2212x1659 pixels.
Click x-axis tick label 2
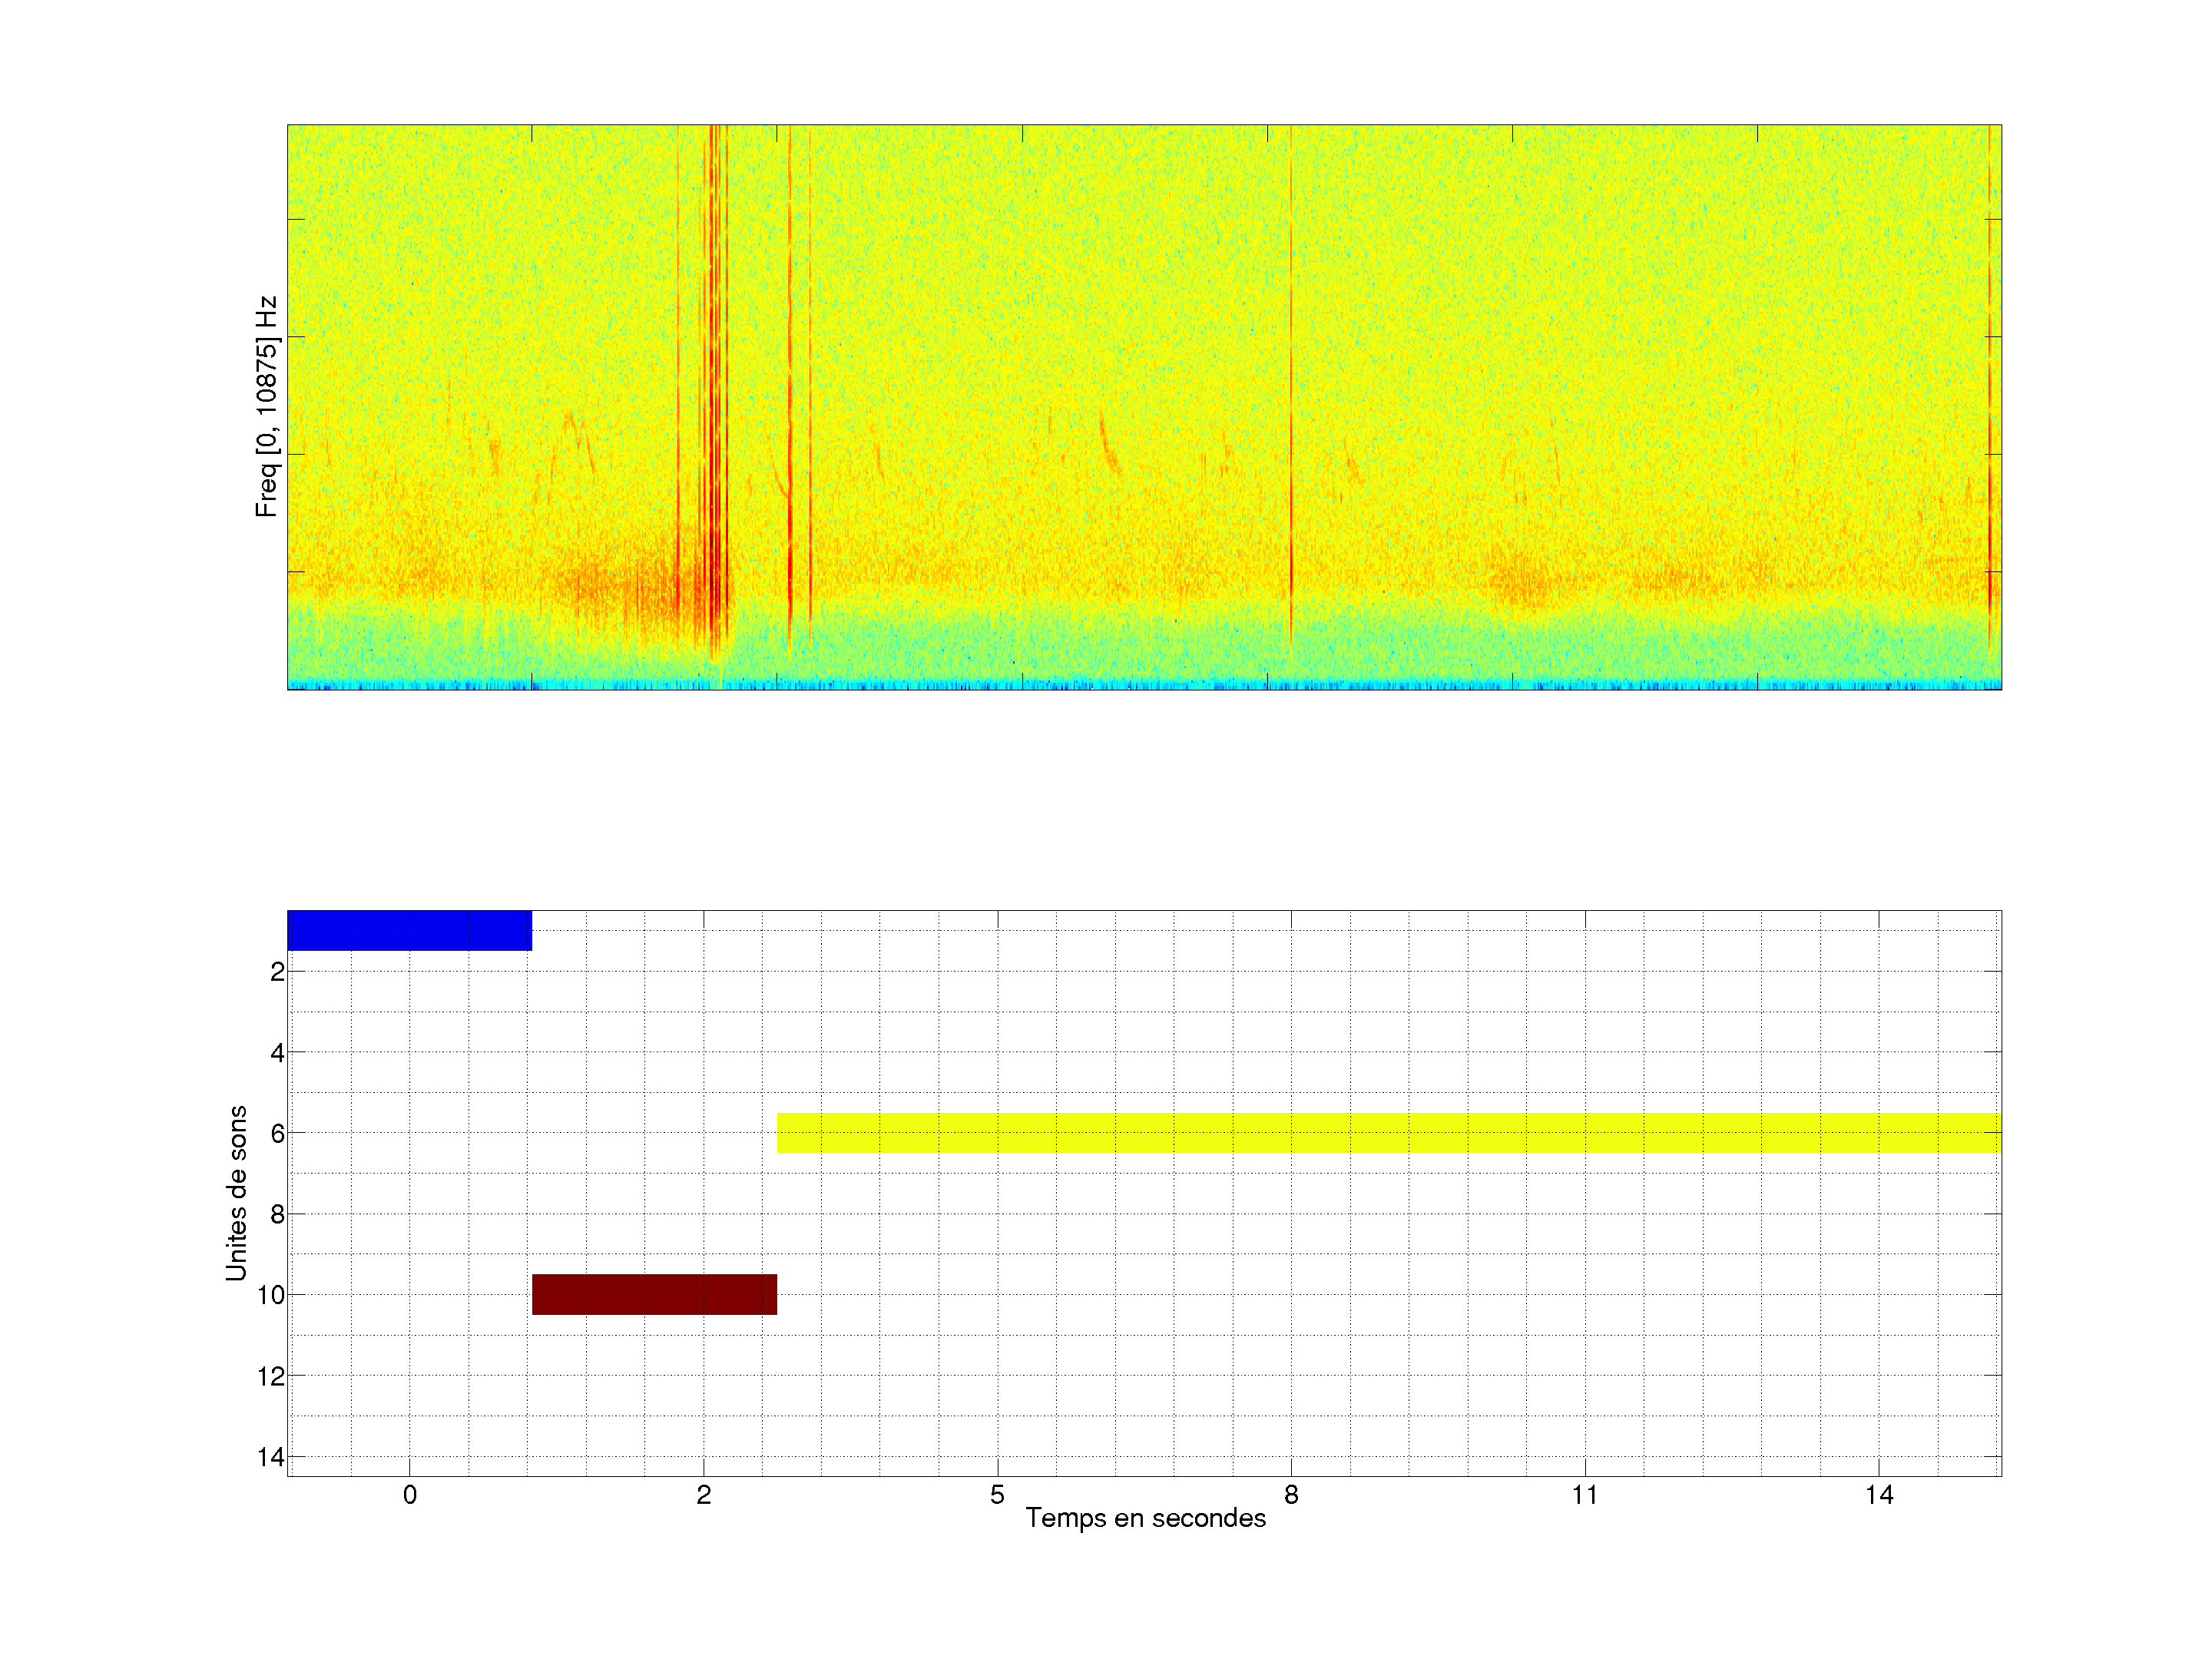[704, 1495]
